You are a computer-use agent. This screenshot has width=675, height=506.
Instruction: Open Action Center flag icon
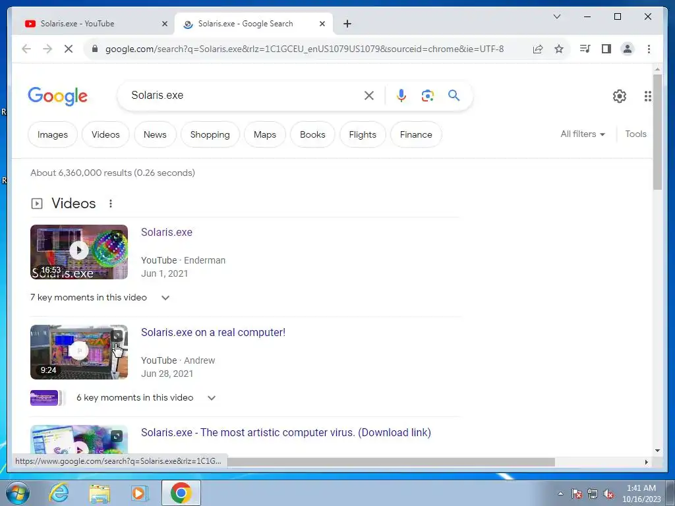577,493
